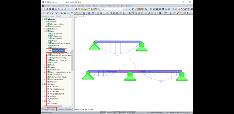
Task: Toggle KARTEZ in the status bar
Action: (x=116, y=112)
